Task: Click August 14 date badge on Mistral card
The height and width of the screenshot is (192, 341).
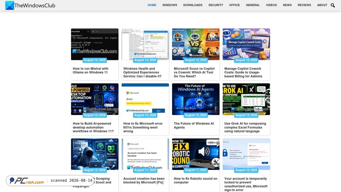Action: coord(95,60)
